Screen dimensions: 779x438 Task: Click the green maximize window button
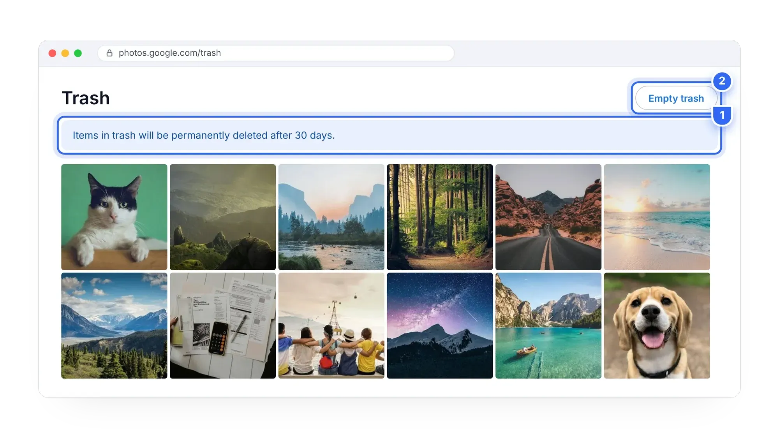click(78, 53)
